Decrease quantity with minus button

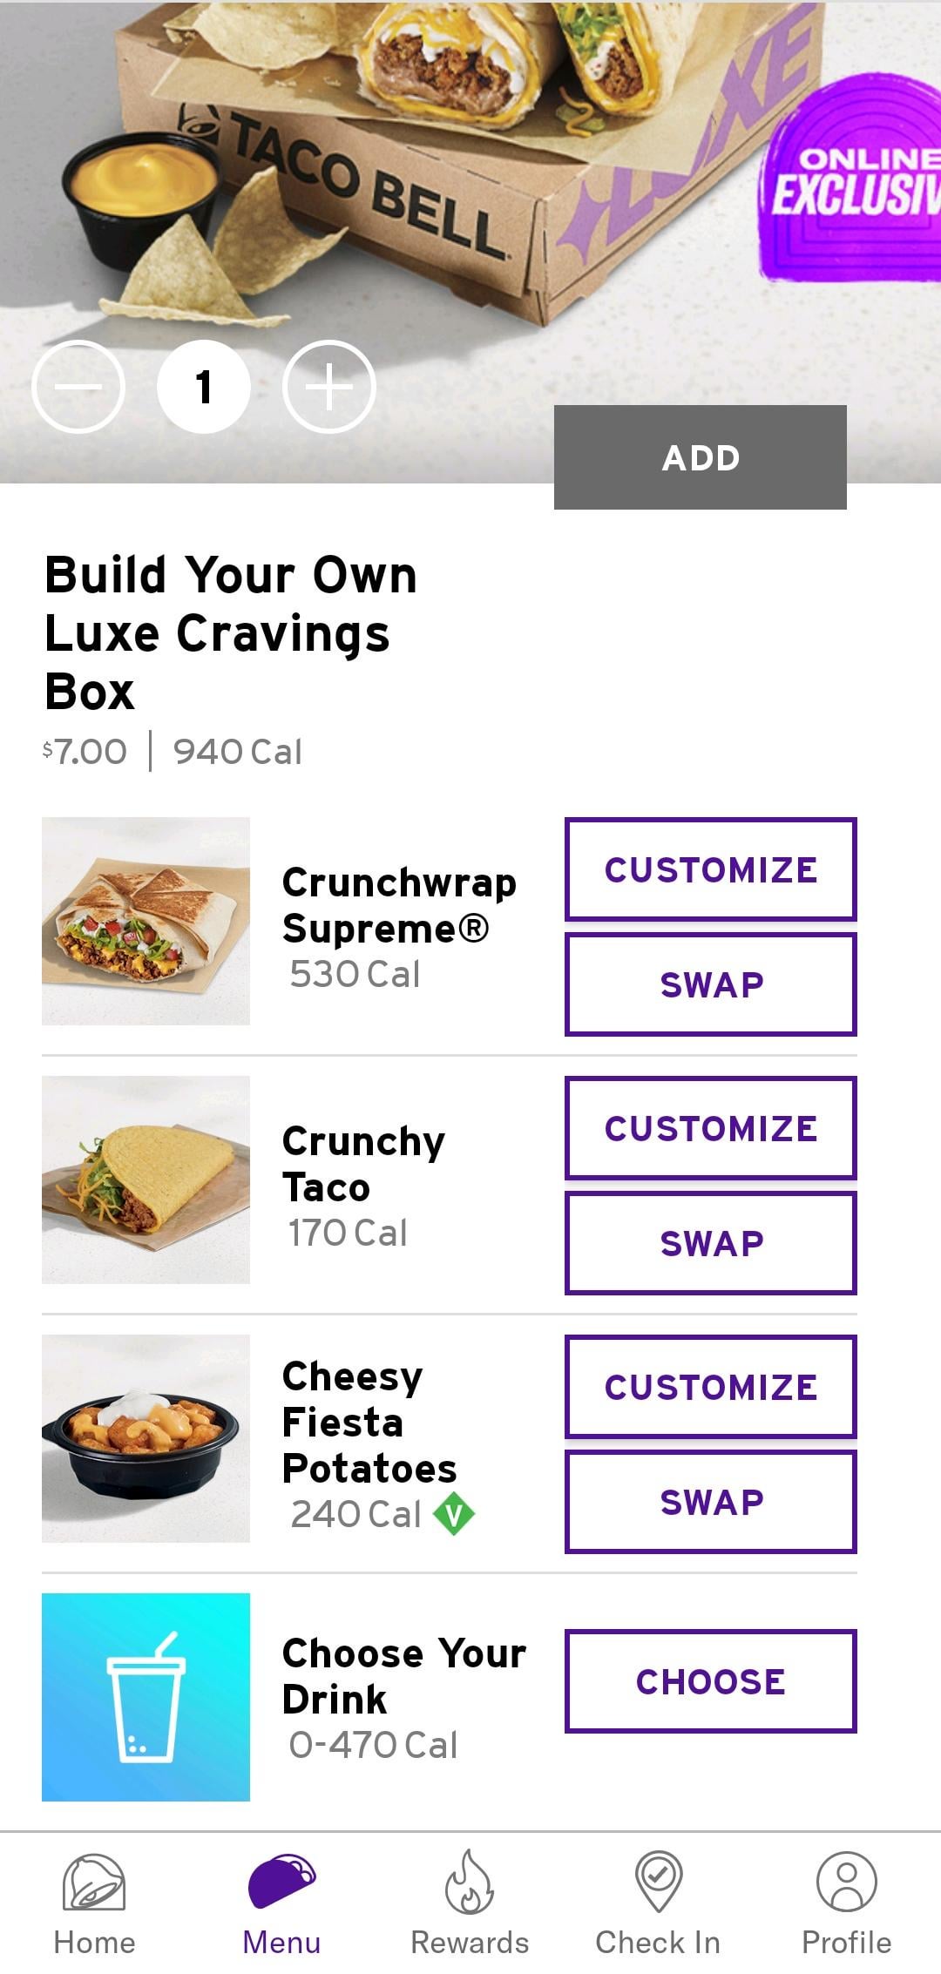(78, 387)
